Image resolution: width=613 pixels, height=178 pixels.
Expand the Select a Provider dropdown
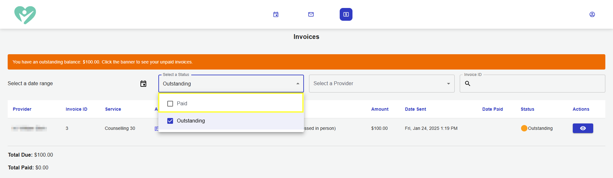[x=382, y=84]
